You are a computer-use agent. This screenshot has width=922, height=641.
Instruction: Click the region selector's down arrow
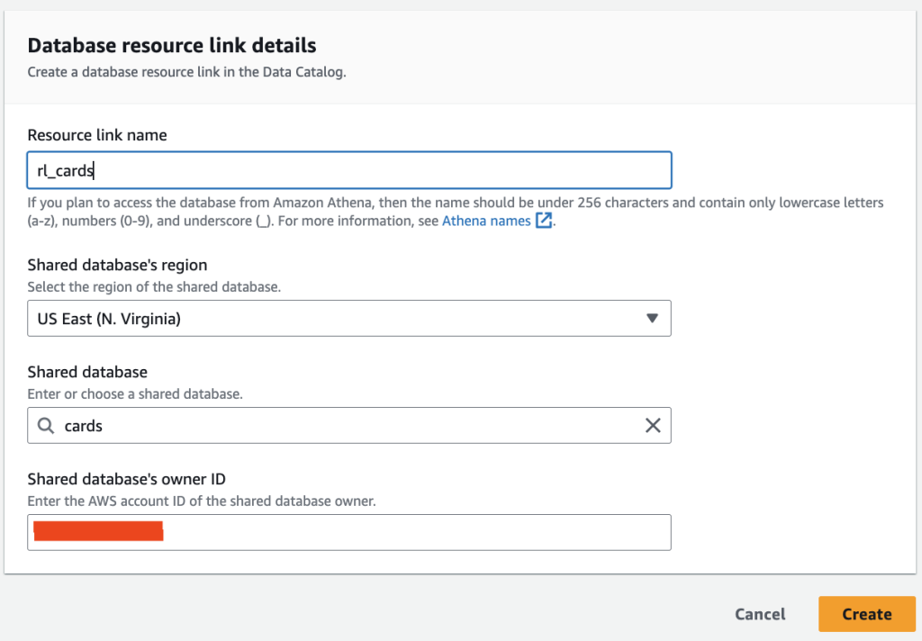tap(653, 318)
